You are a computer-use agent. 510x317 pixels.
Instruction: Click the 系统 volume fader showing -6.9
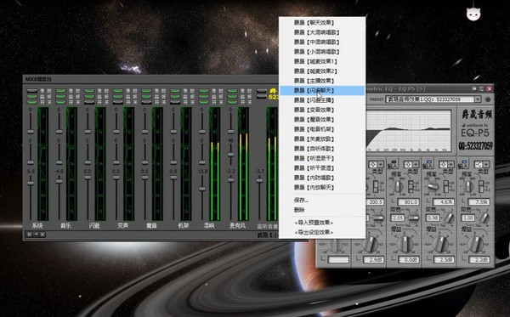(x=31, y=183)
